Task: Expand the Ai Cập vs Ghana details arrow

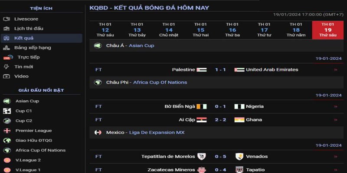Action: click(335, 120)
